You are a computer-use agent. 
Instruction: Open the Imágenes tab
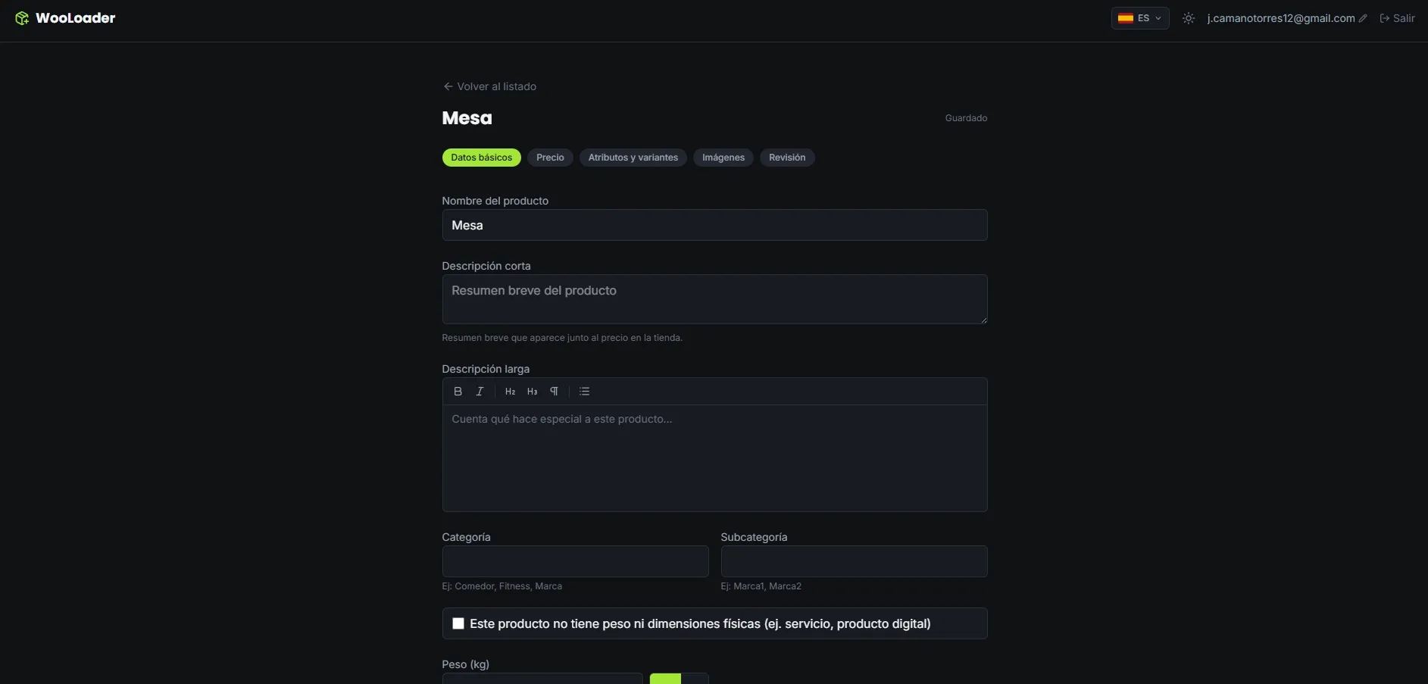point(723,158)
